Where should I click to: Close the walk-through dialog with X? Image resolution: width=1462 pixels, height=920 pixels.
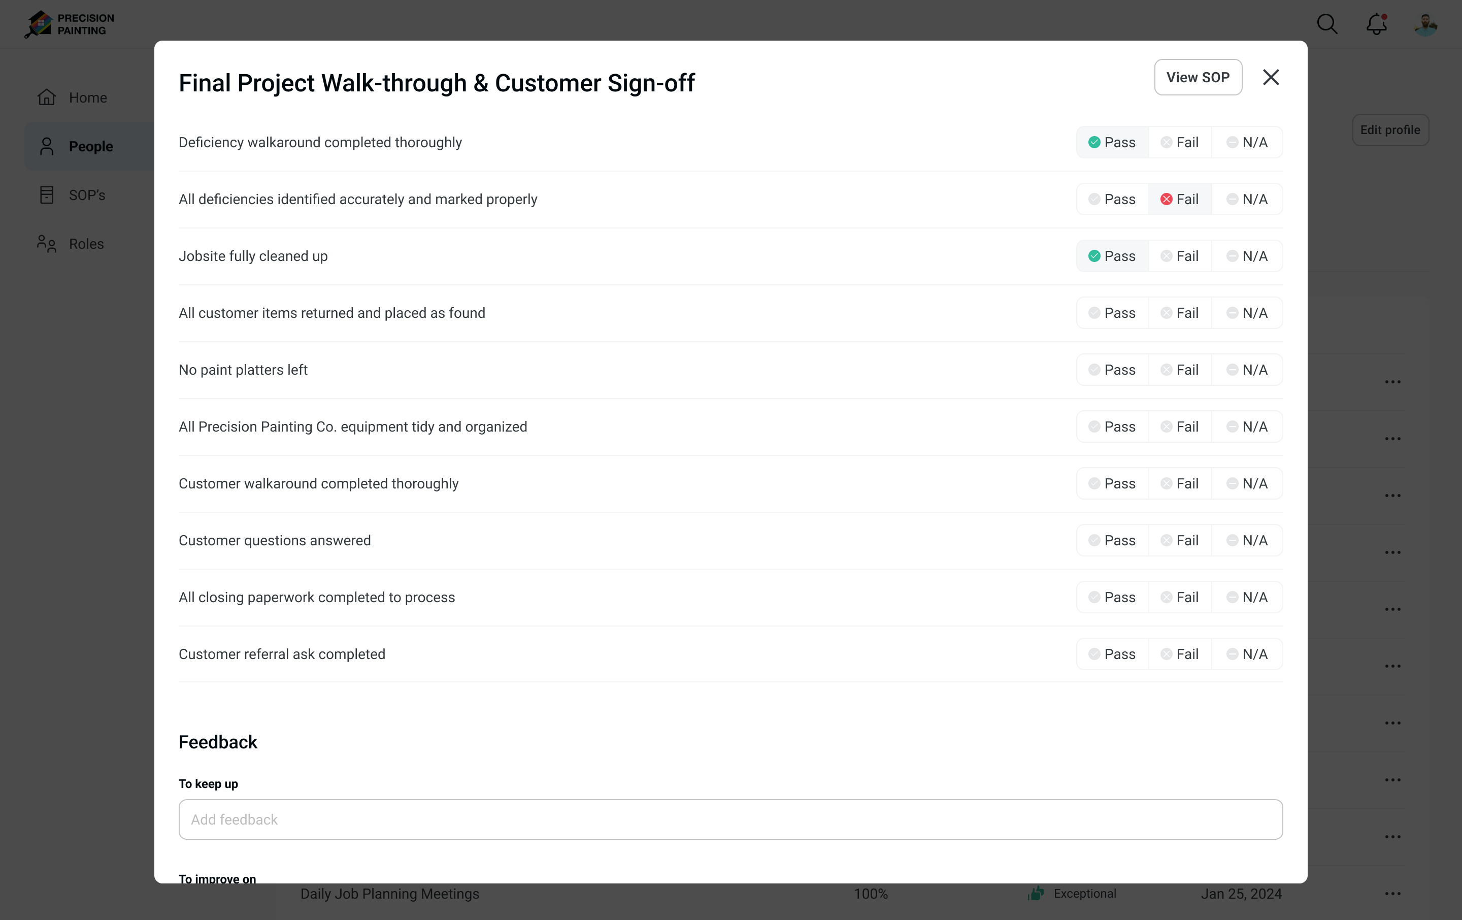pyautogui.click(x=1271, y=77)
